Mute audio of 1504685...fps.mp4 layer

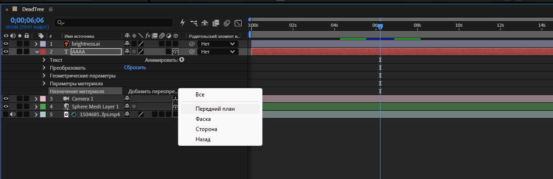click(x=13, y=114)
